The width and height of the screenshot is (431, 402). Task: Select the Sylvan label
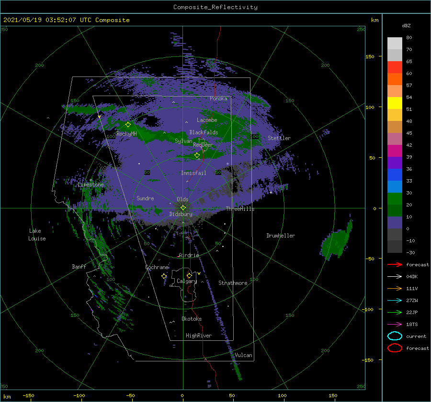pos(183,141)
